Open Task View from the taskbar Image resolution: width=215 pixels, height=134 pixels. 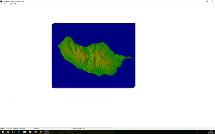pyautogui.click(x=13, y=132)
